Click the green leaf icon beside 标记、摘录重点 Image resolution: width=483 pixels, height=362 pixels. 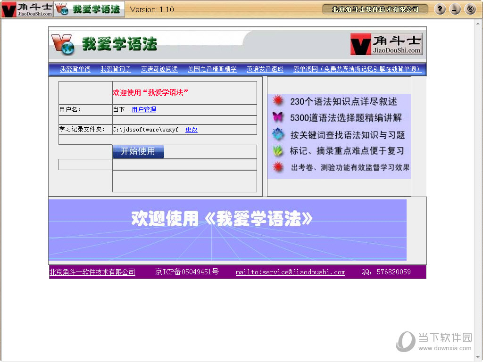[x=278, y=150]
